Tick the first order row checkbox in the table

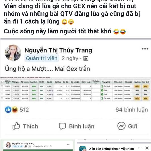[x=2, y=86]
